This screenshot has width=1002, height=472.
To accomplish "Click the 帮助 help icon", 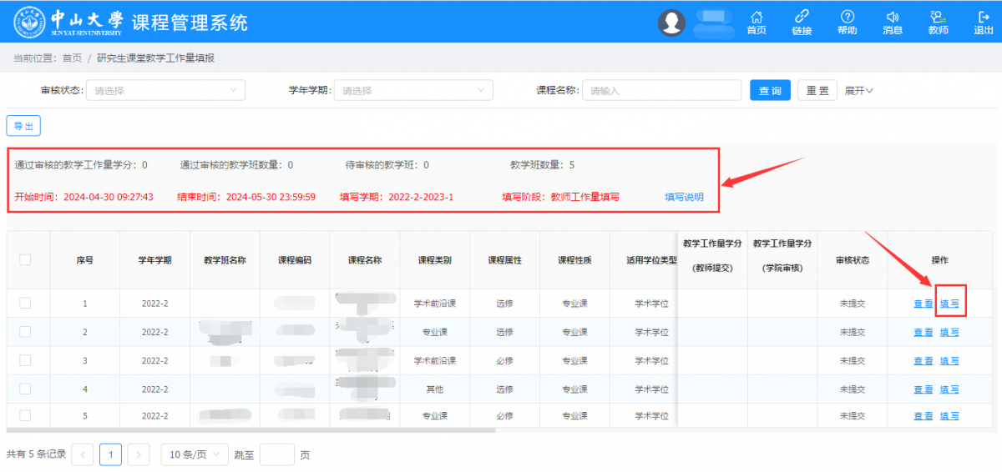I will point(847,18).
